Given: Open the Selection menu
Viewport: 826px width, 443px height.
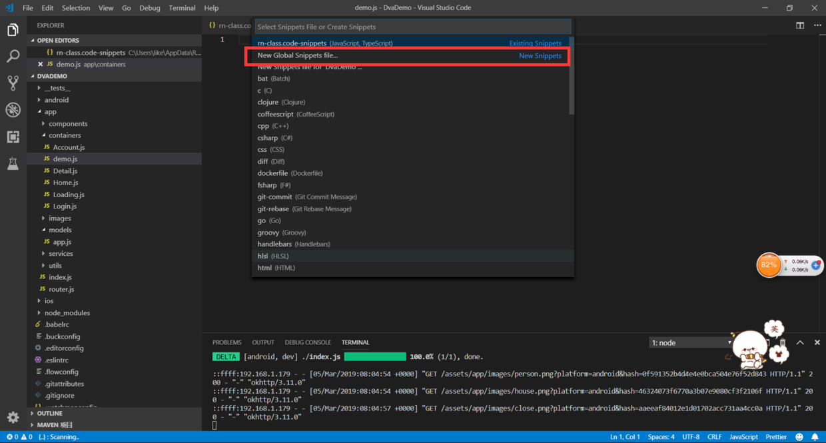Looking at the screenshot, I should coord(76,8).
